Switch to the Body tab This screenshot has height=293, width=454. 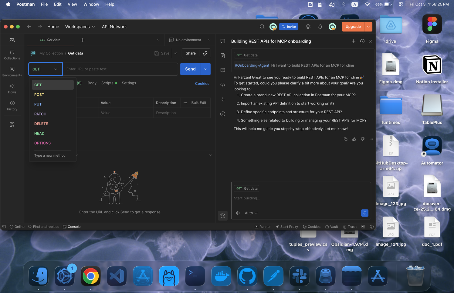pos(92,83)
